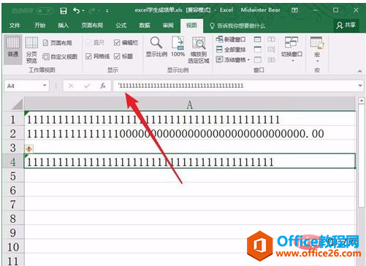Toggle the Headings checkbox
The image size is (366, 266).
117,56
